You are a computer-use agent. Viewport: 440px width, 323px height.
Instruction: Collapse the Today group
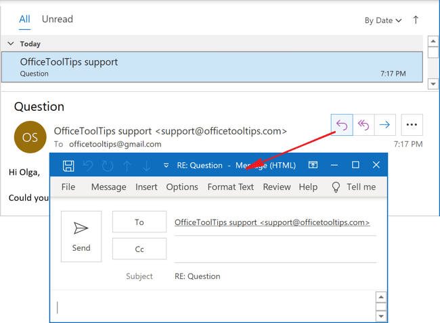click(x=11, y=43)
